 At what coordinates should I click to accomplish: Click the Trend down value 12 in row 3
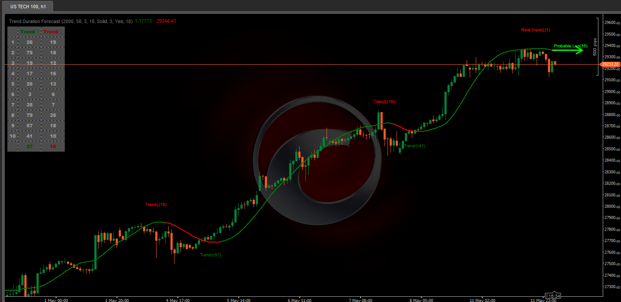point(53,63)
